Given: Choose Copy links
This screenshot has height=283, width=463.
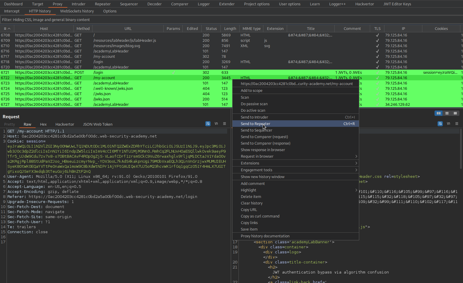Looking at the screenshot, I should pyautogui.click(x=295, y=223).
